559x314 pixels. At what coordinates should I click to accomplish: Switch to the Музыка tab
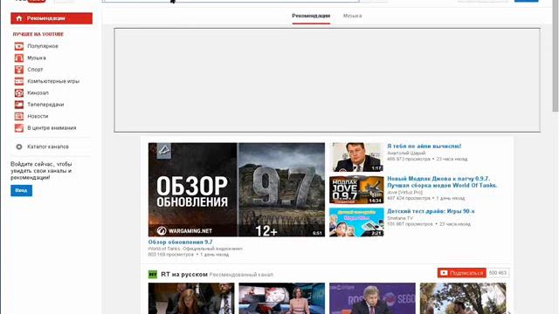pos(352,16)
